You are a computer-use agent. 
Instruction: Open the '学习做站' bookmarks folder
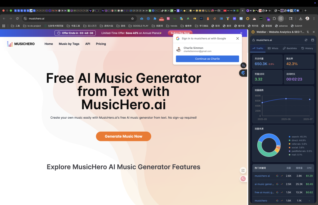point(201,26)
